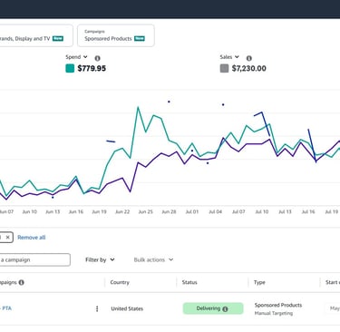This screenshot has height=332, width=340.
Task: Click the Delivering status badge
Action: coord(213,308)
